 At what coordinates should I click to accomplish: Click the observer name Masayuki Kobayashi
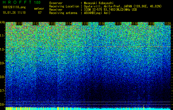(98, 3)
